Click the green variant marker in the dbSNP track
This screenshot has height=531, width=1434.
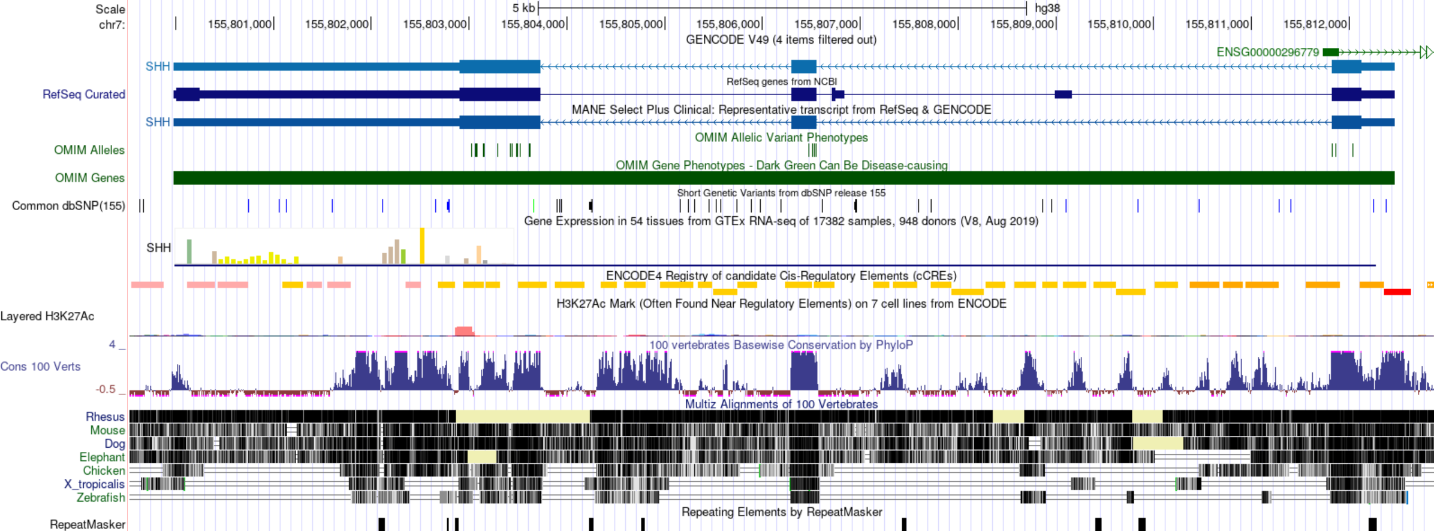(534, 206)
